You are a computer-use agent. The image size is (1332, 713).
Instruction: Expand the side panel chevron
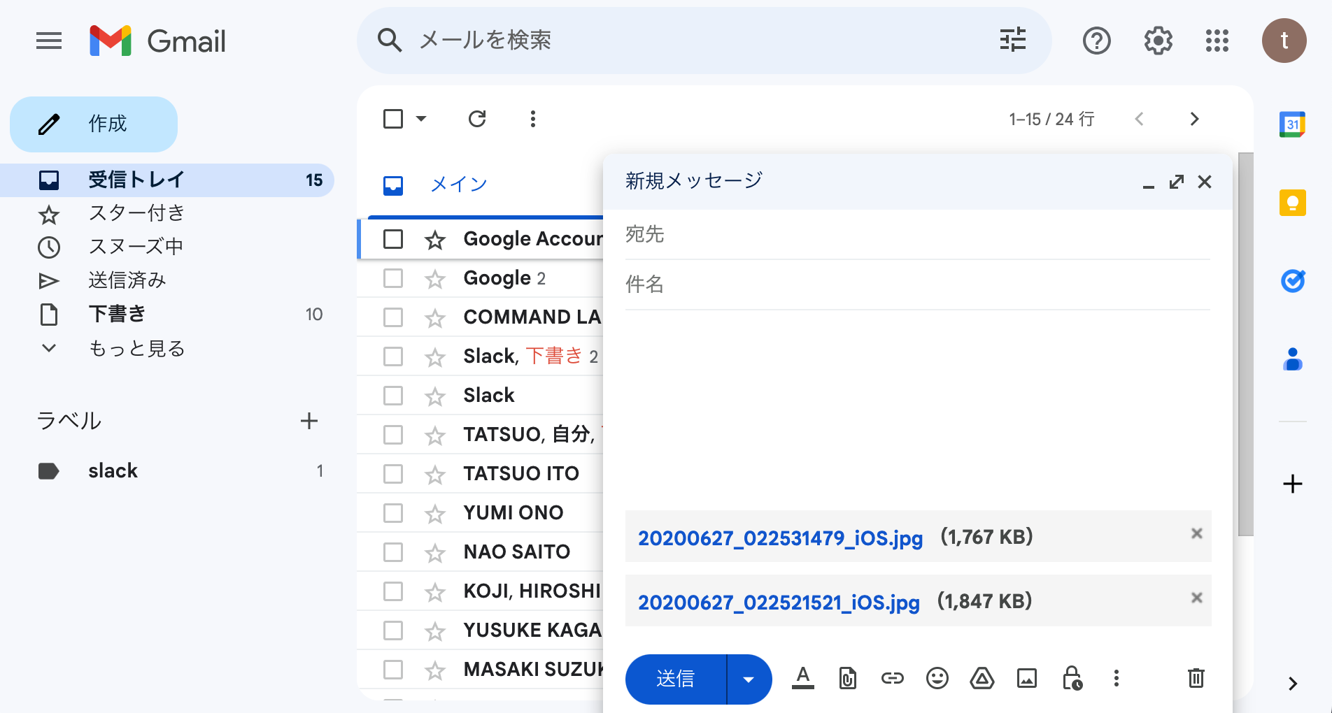tap(1292, 684)
